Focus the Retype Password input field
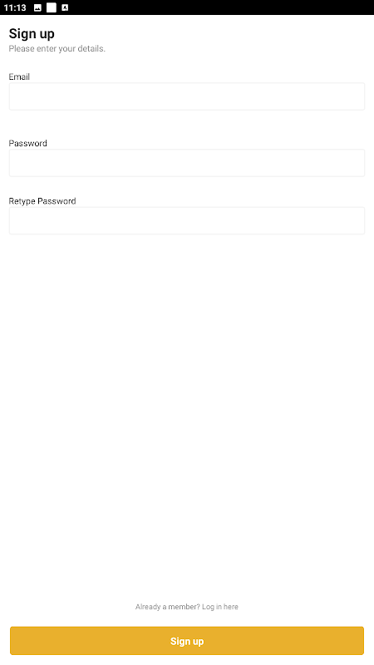Viewport: 374px width, 665px height. coord(187,220)
